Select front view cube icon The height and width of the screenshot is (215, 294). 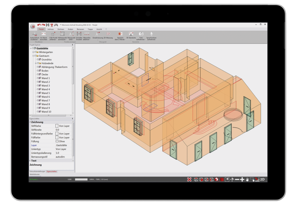tap(201, 180)
